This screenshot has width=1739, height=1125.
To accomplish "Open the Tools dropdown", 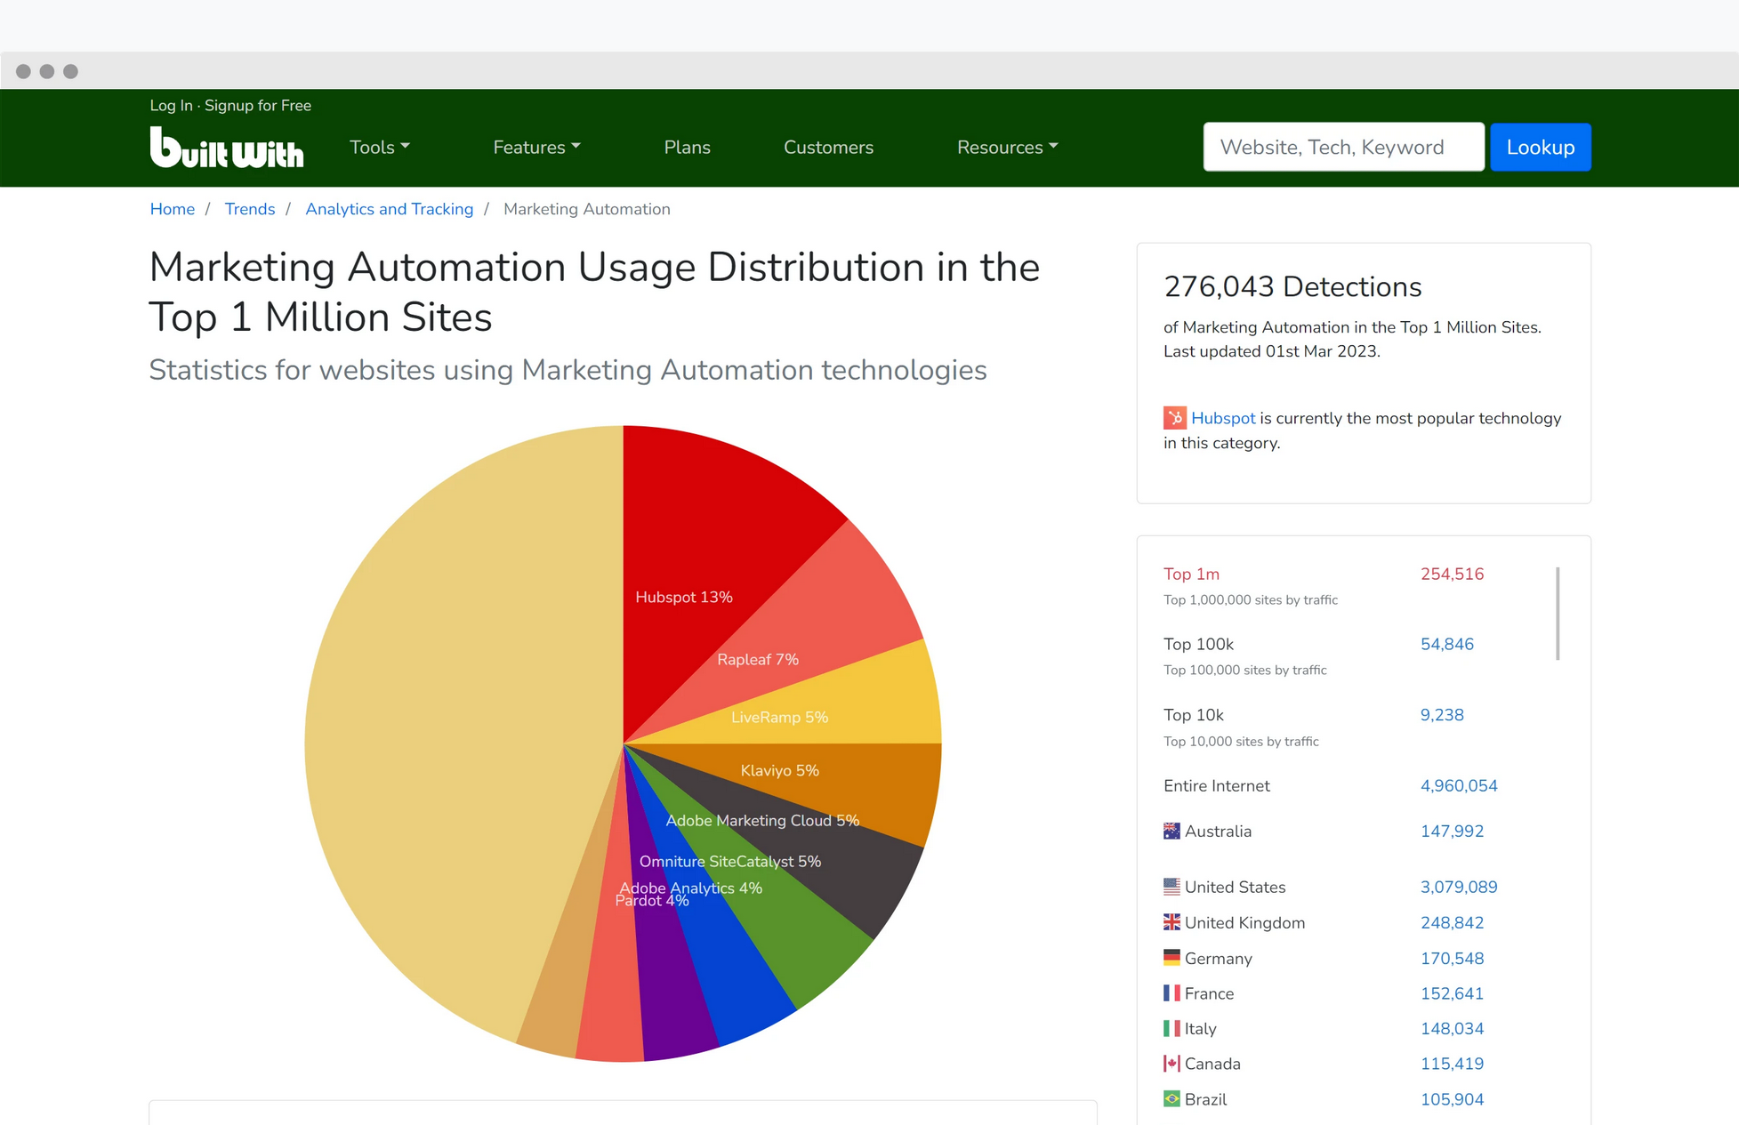I will click(379, 148).
